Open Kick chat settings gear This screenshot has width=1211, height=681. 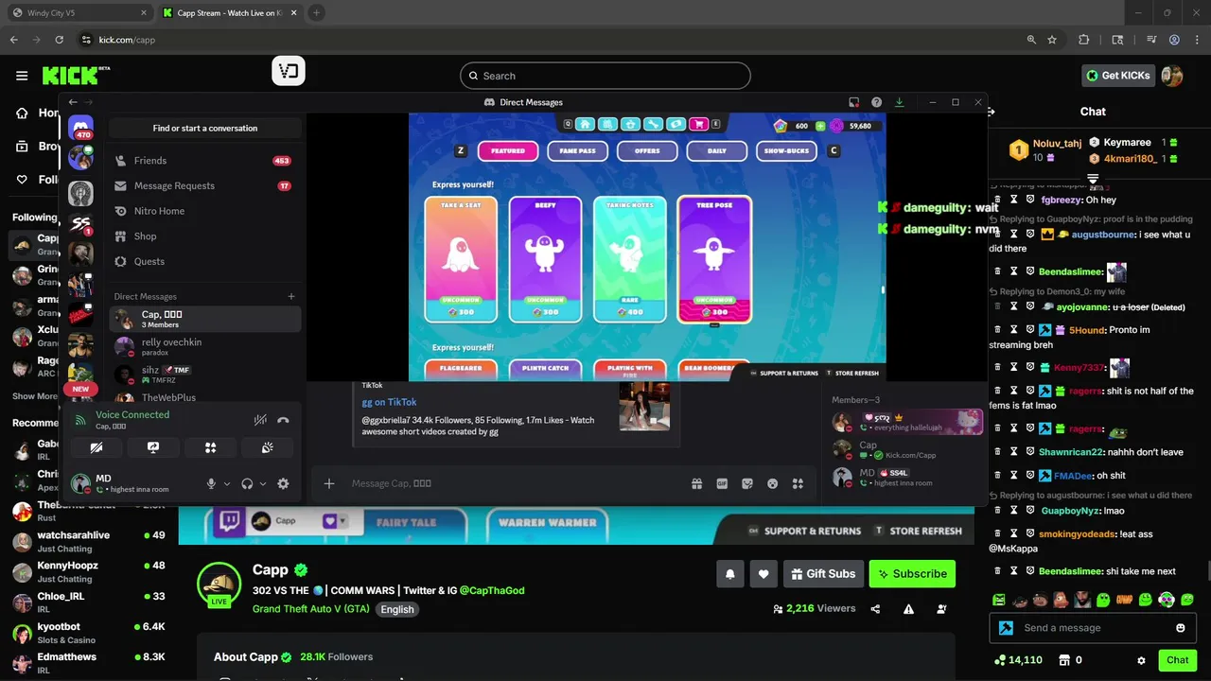[x=1141, y=660]
